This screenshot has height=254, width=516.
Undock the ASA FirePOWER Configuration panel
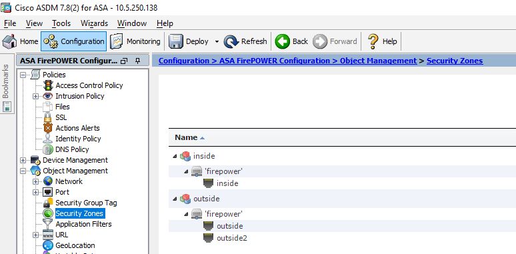[124, 61]
